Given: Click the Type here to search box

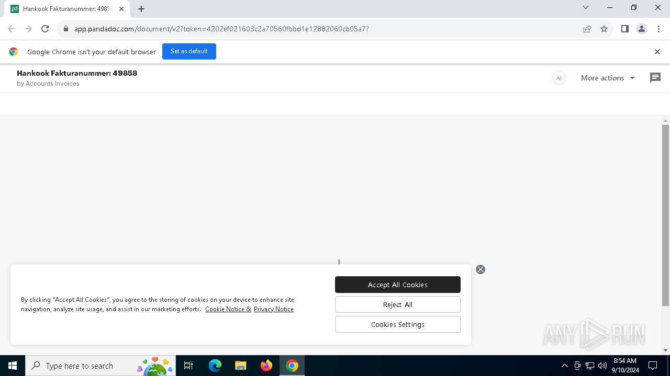Looking at the screenshot, I should (99, 366).
